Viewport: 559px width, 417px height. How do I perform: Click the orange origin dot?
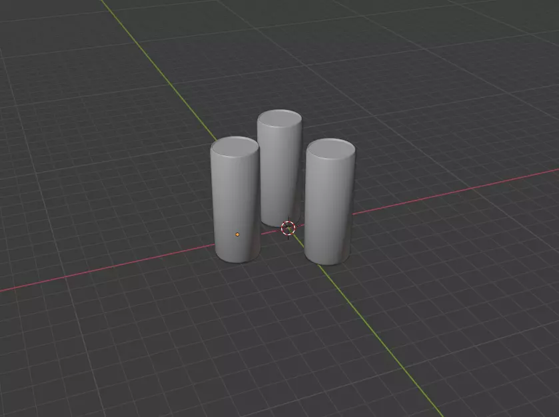237,234
